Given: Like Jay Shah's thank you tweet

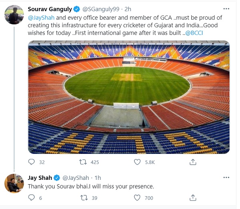Looking at the screenshot, I should (137, 197).
